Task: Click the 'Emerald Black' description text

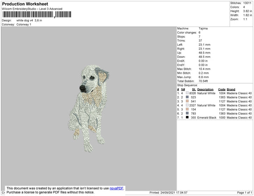Action: coord(207,117)
